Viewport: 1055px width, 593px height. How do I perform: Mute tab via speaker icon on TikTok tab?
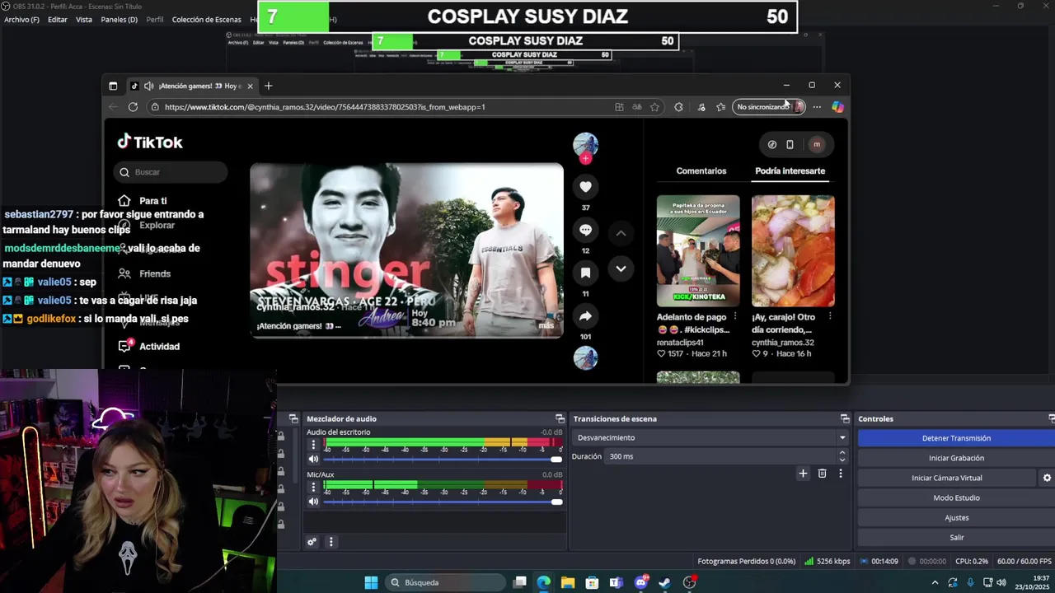148,86
